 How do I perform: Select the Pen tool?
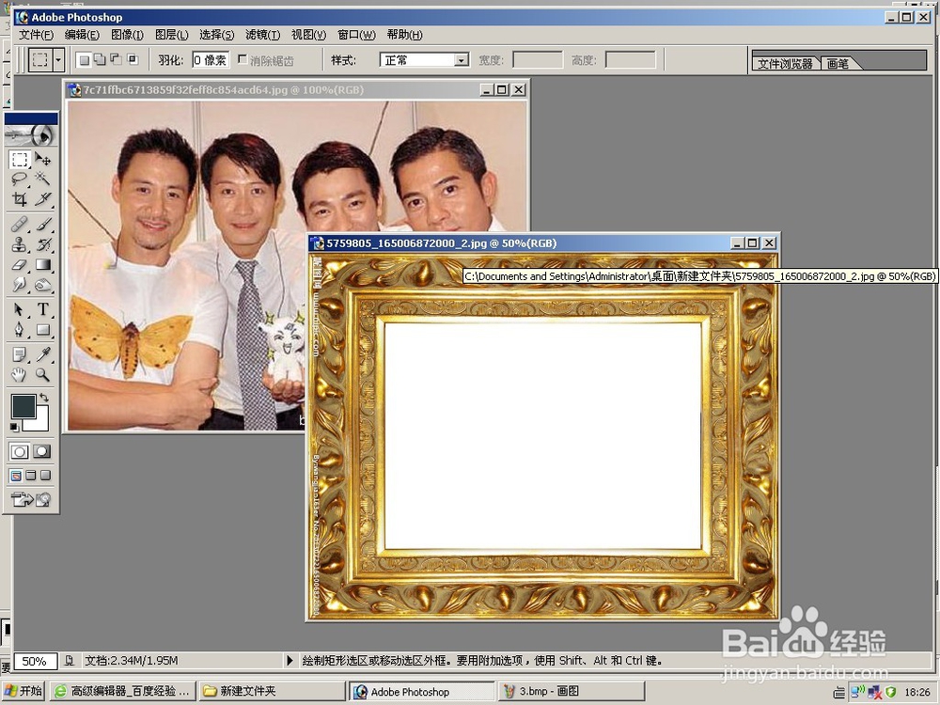tap(20, 330)
